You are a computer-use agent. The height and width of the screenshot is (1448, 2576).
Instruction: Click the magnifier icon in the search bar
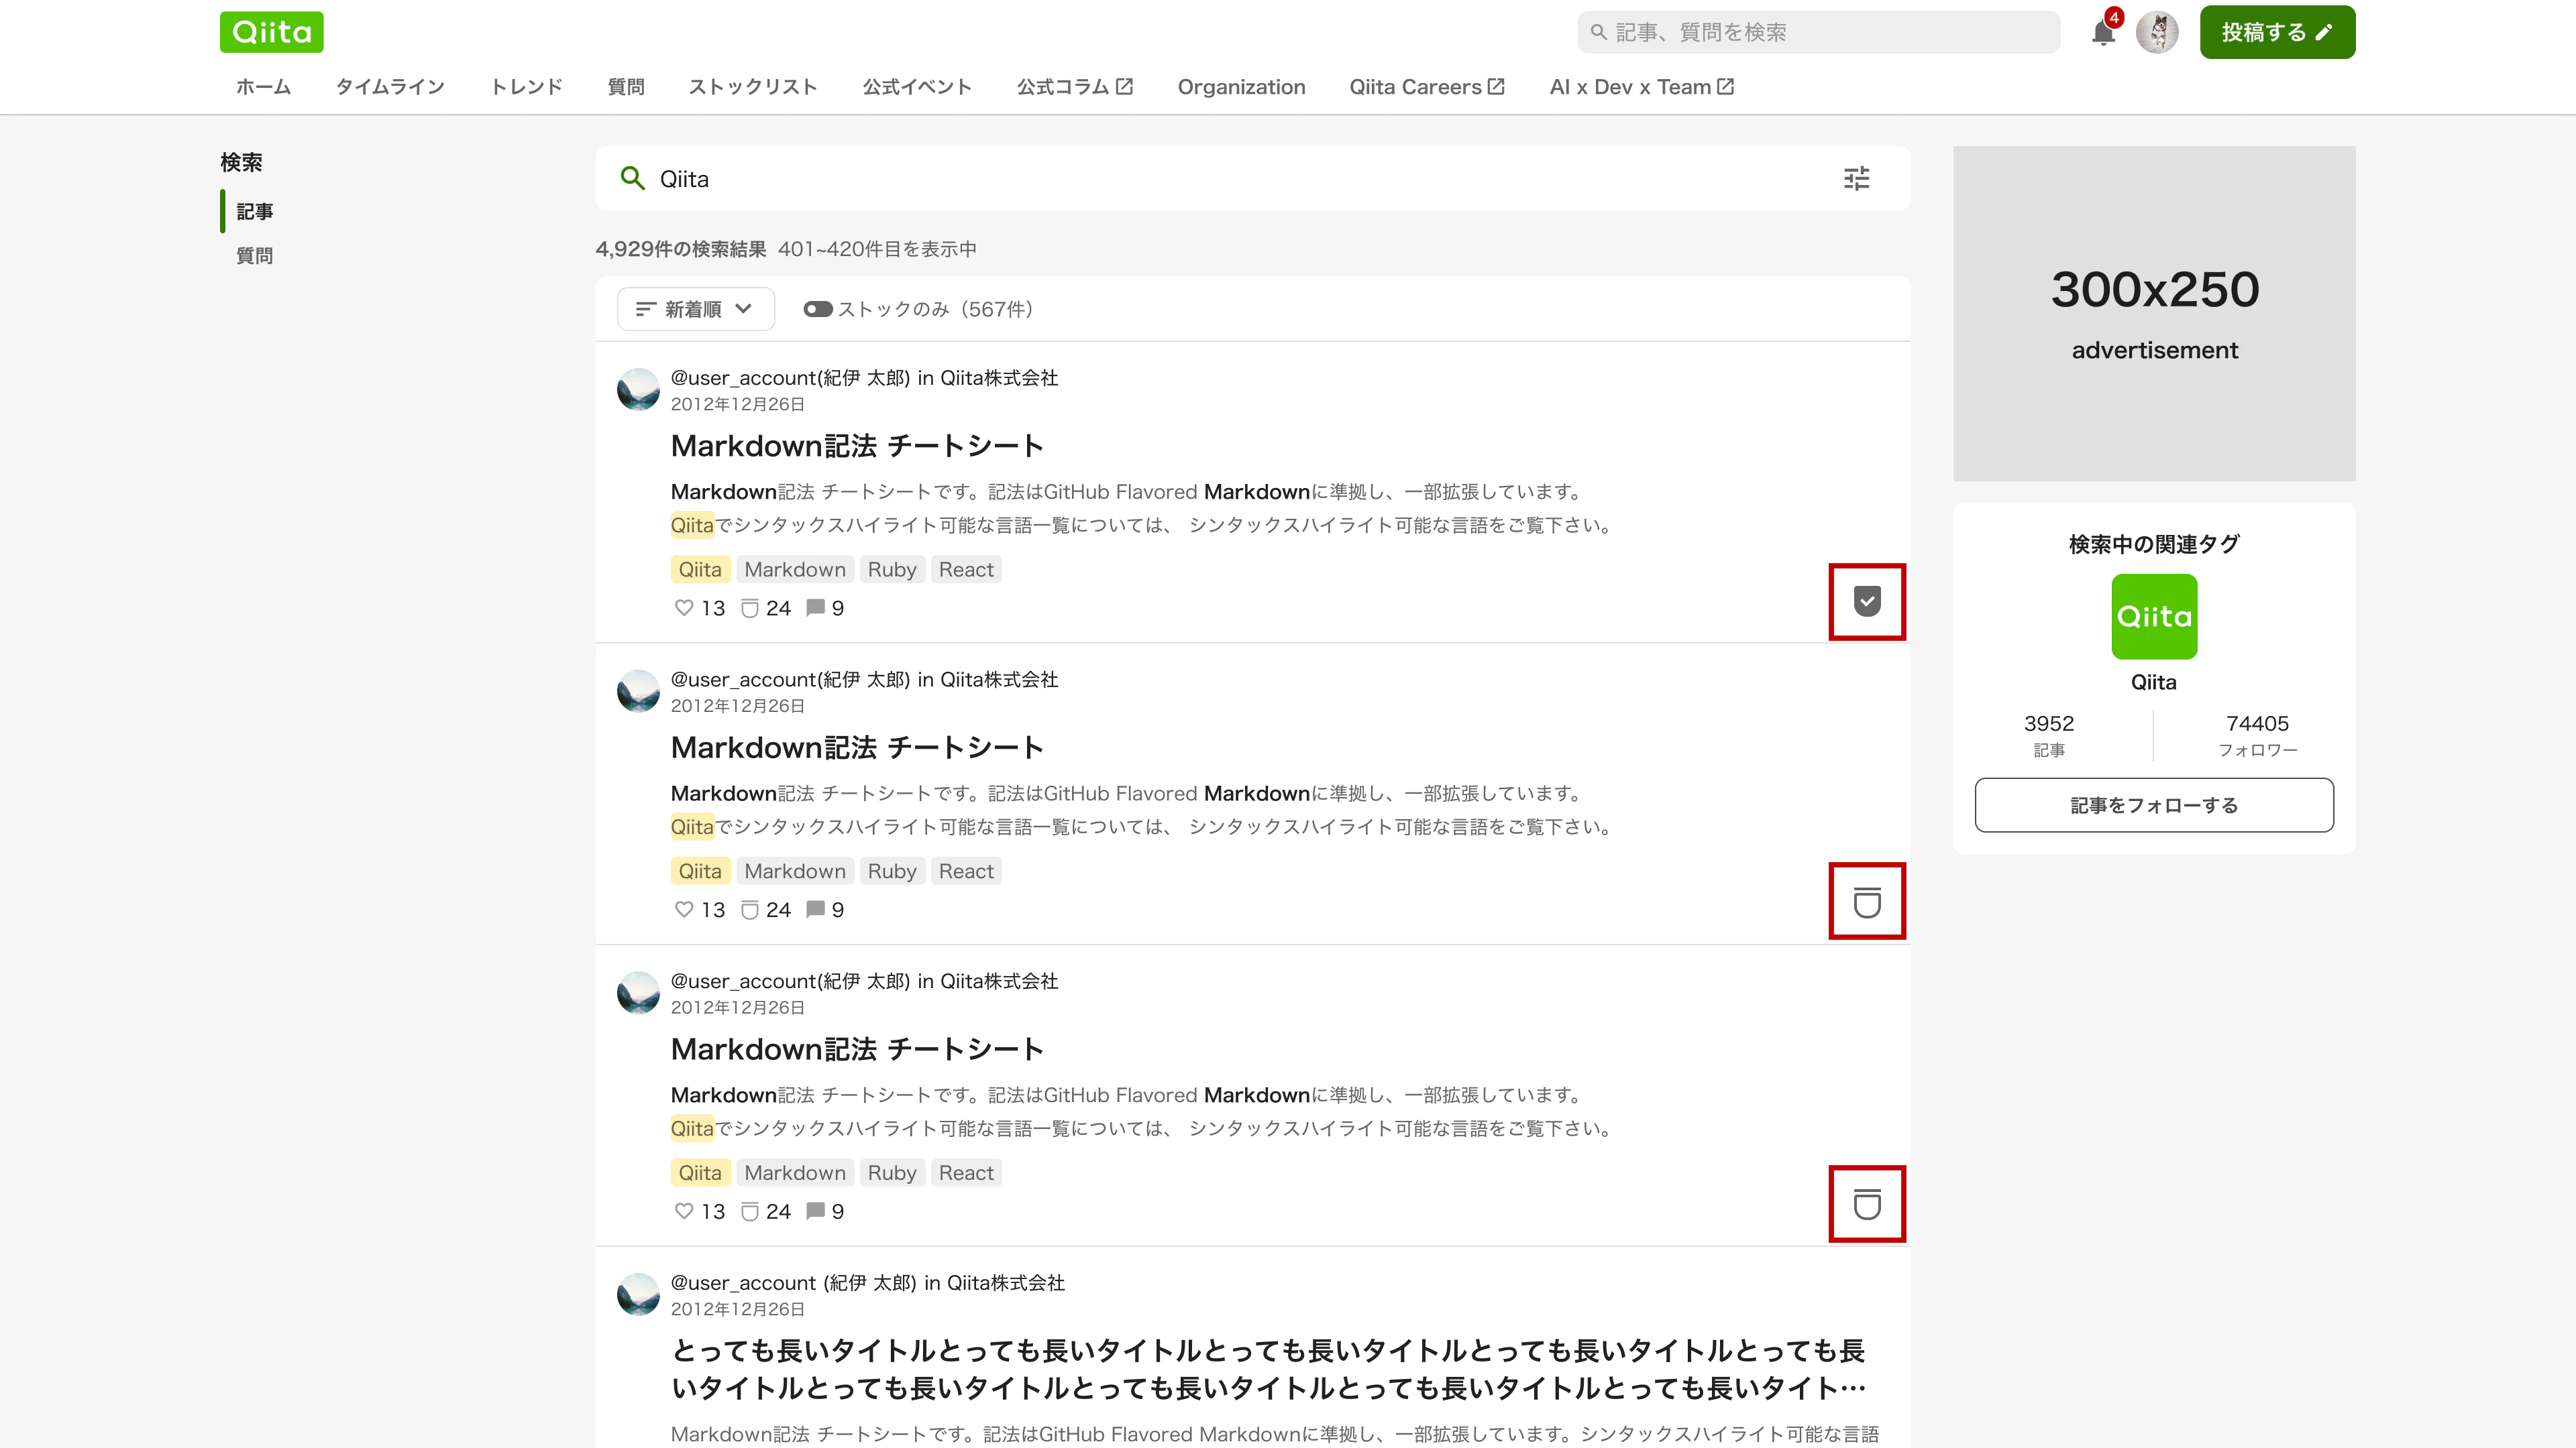tap(633, 179)
